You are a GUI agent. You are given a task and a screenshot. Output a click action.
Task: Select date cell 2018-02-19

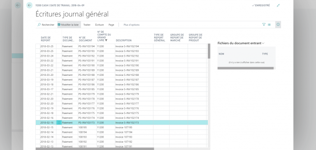click(x=48, y=108)
